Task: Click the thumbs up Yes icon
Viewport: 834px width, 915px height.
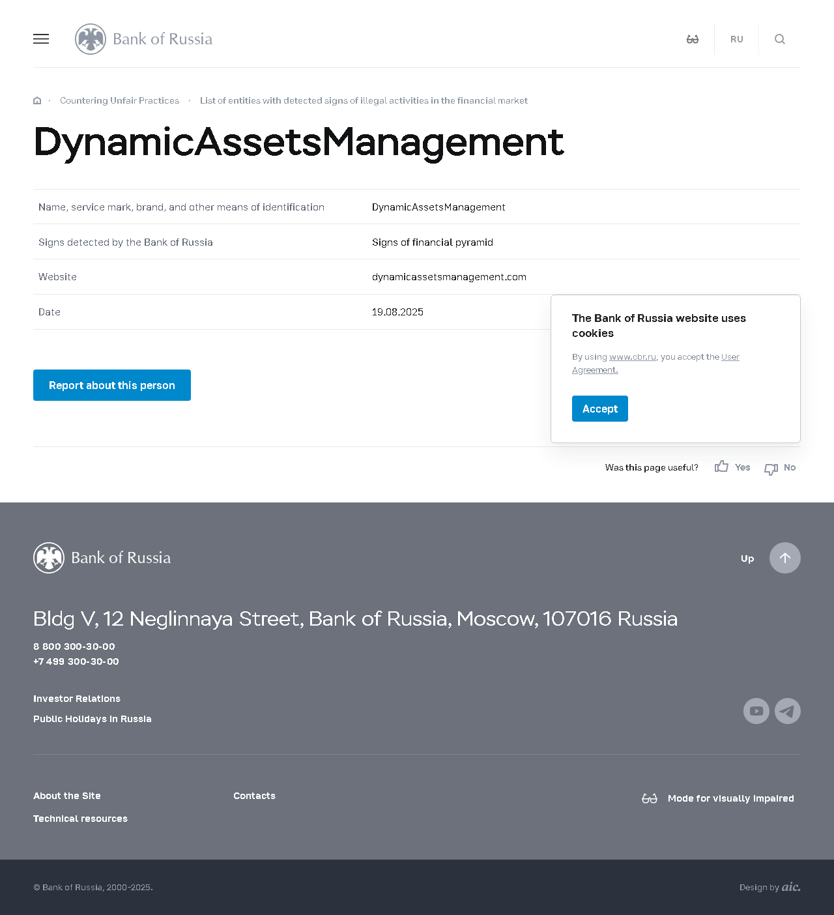Action: (x=721, y=467)
